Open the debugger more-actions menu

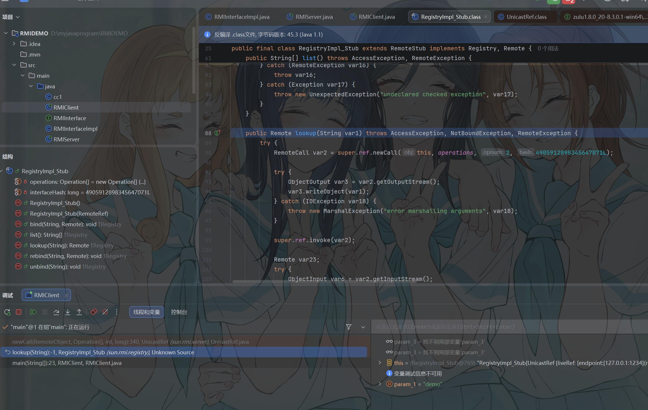pos(117,312)
